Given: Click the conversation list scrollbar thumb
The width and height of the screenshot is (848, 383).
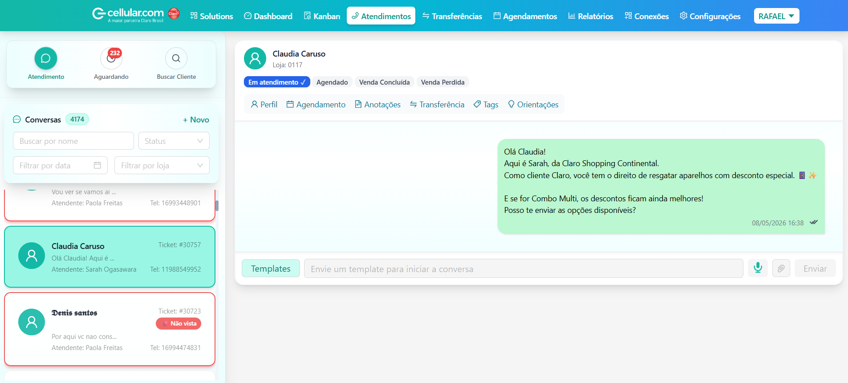Looking at the screenshot, I should pyautogui.click(x=217, y=206).
